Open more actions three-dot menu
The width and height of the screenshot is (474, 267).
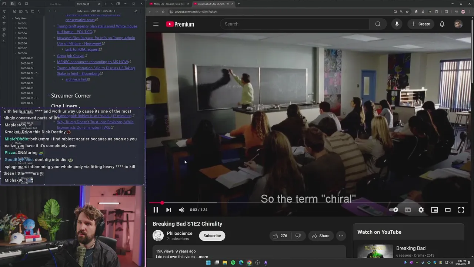341,236
